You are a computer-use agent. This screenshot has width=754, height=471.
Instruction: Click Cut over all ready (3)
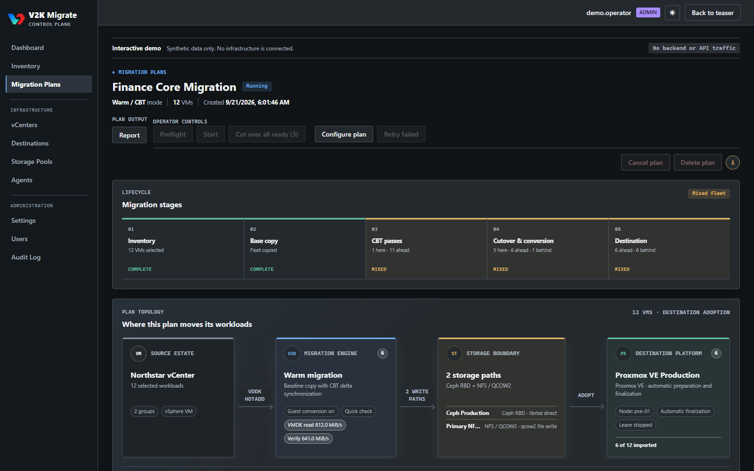click(267, 134)
